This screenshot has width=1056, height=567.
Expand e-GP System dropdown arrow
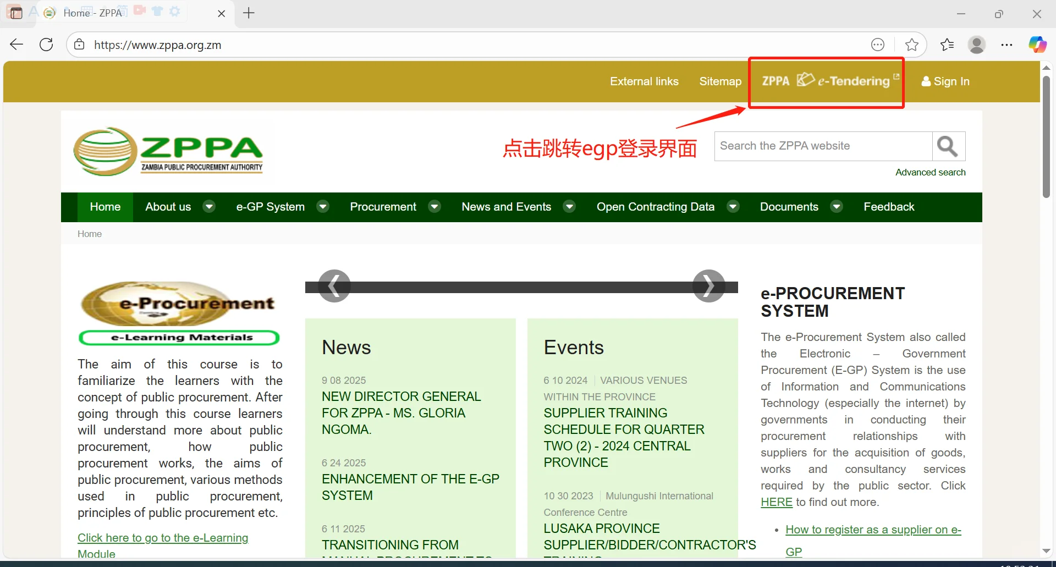tap(323, 207)
